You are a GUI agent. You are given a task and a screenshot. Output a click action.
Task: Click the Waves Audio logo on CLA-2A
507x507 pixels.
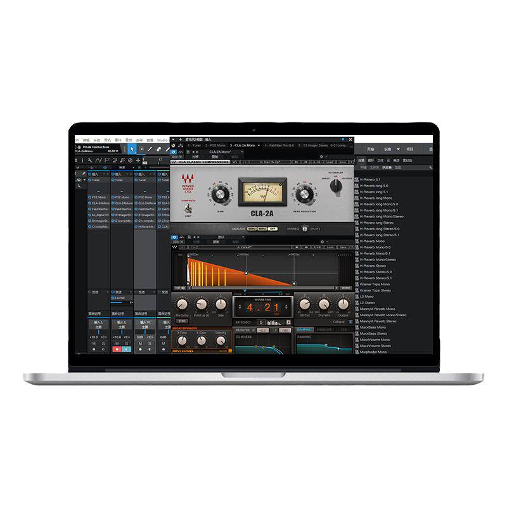click(188, 183)
